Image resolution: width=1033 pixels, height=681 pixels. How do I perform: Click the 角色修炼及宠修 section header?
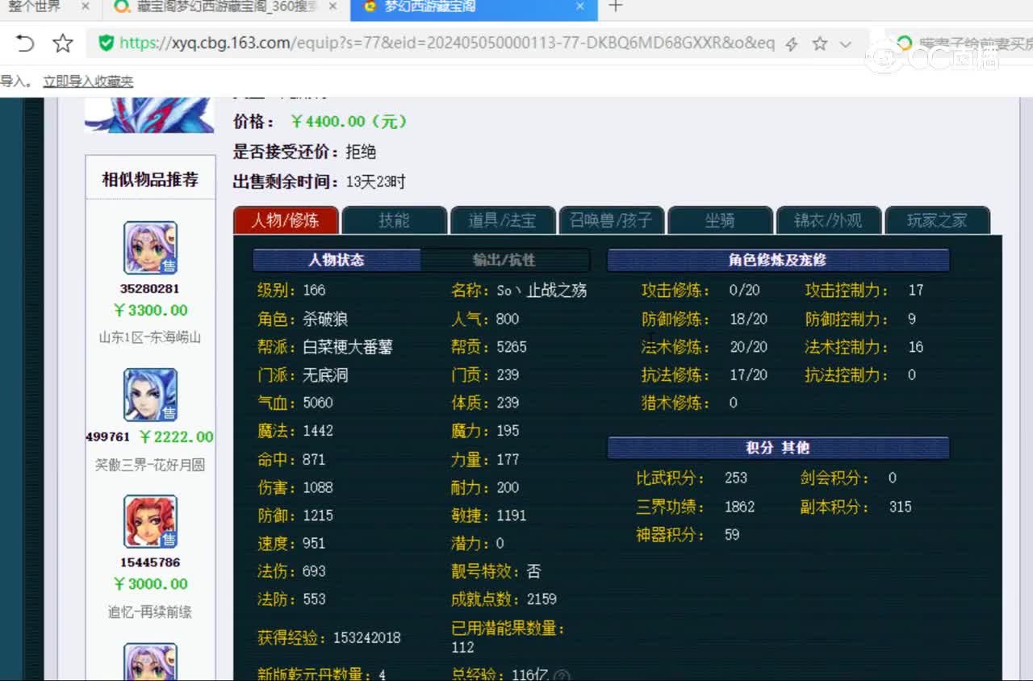tap(778, 260)
